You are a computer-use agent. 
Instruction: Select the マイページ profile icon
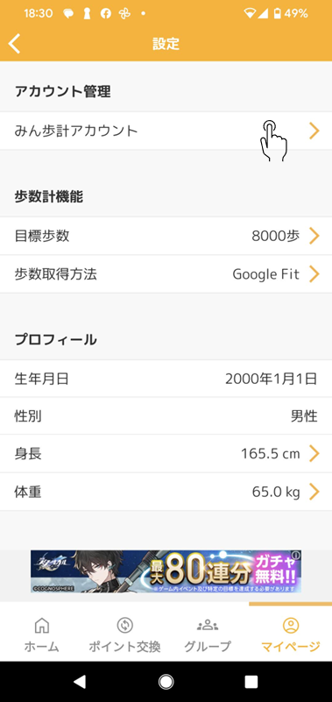coord(290,625)
